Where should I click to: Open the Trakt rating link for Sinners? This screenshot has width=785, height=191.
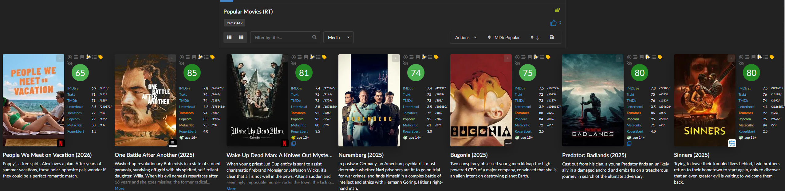tap(742, 94)
